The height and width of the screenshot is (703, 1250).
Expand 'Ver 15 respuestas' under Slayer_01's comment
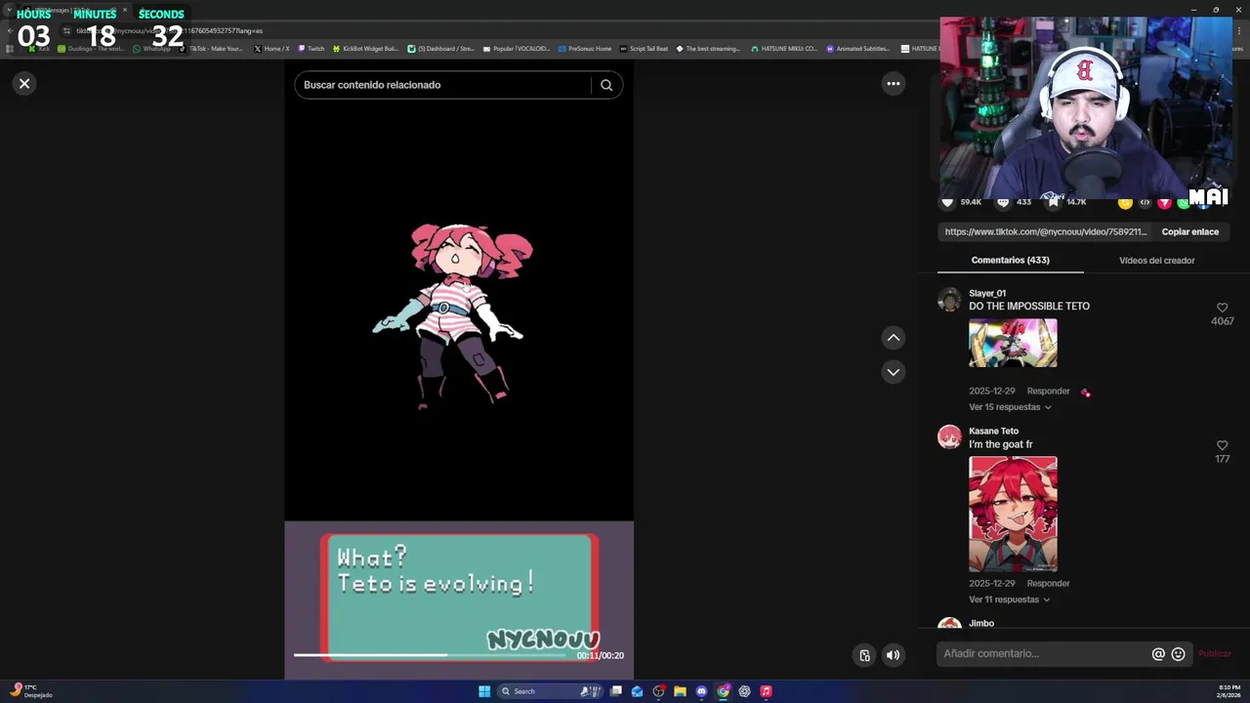pyautogui.click(x=1010, y=407)
